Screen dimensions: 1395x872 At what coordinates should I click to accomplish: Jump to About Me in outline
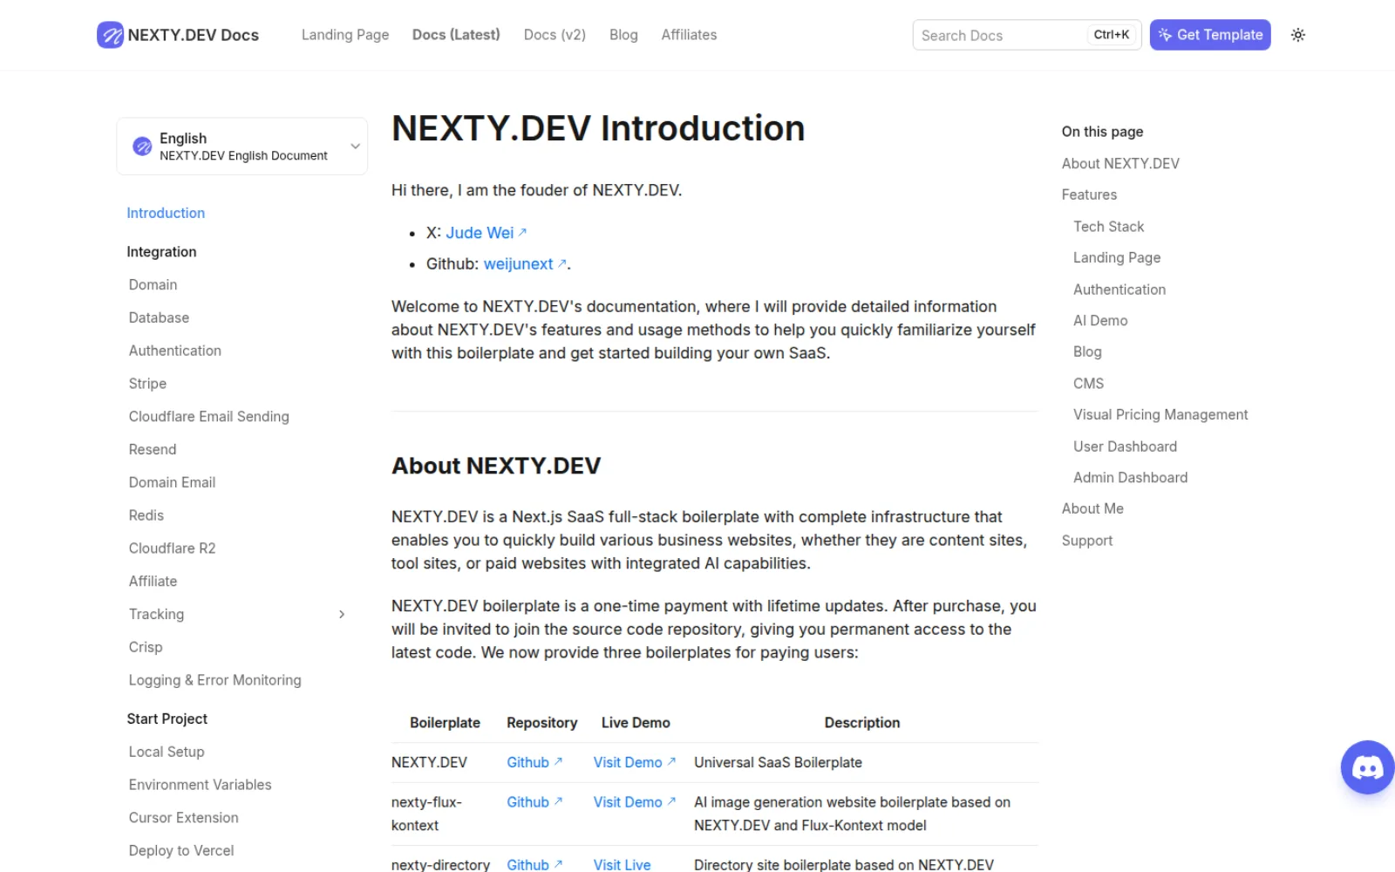coord(1092,509)
